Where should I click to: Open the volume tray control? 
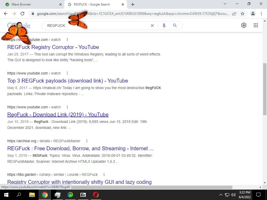point(233,195)
